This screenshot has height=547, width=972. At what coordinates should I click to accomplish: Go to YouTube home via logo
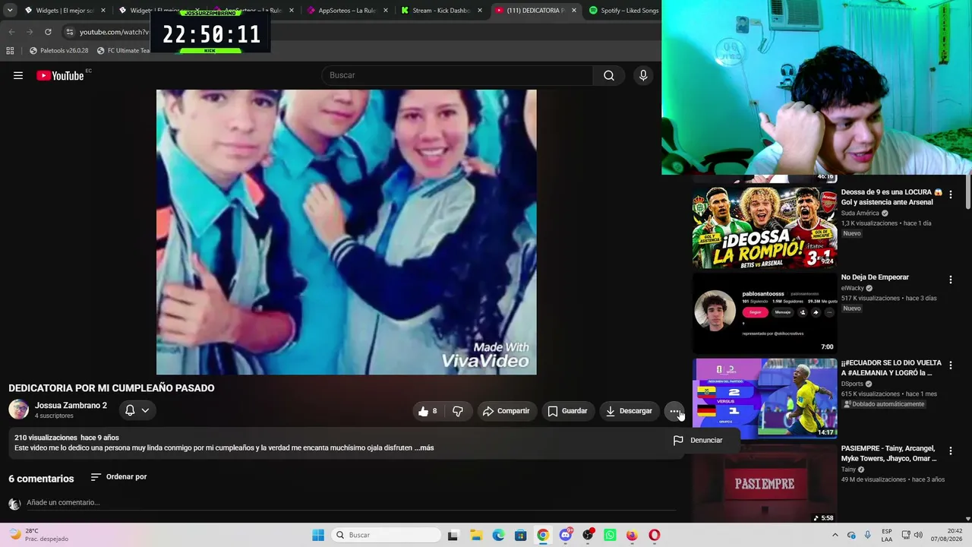click(60, 75)
